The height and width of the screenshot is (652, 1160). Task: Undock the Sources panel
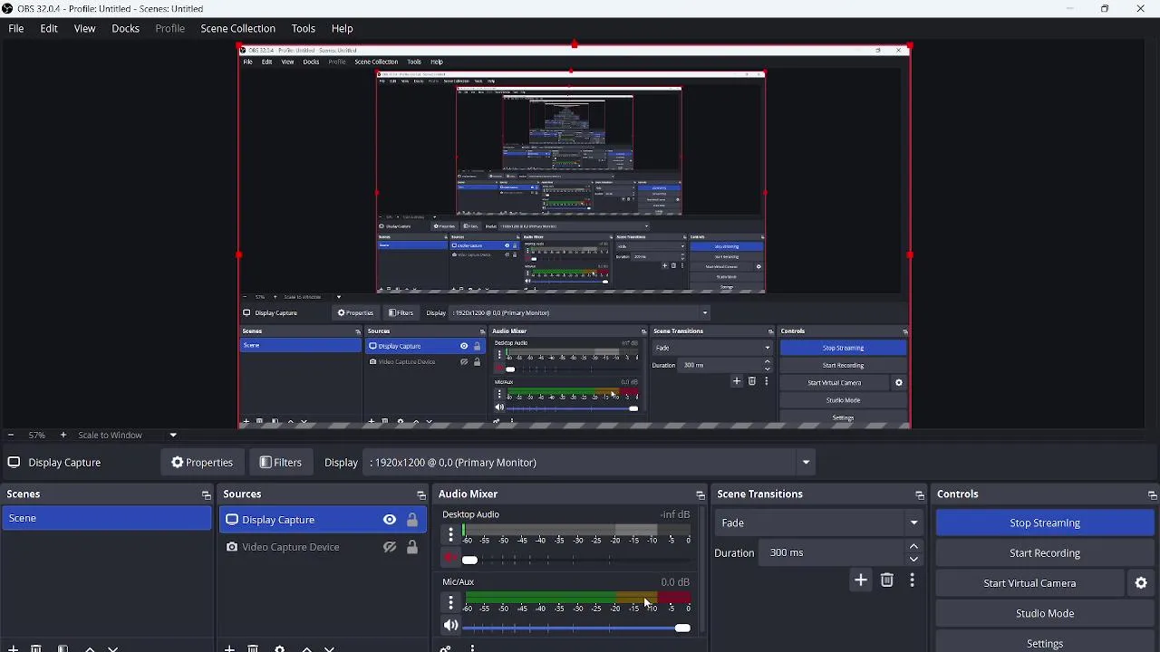click(x=420, y=495)
